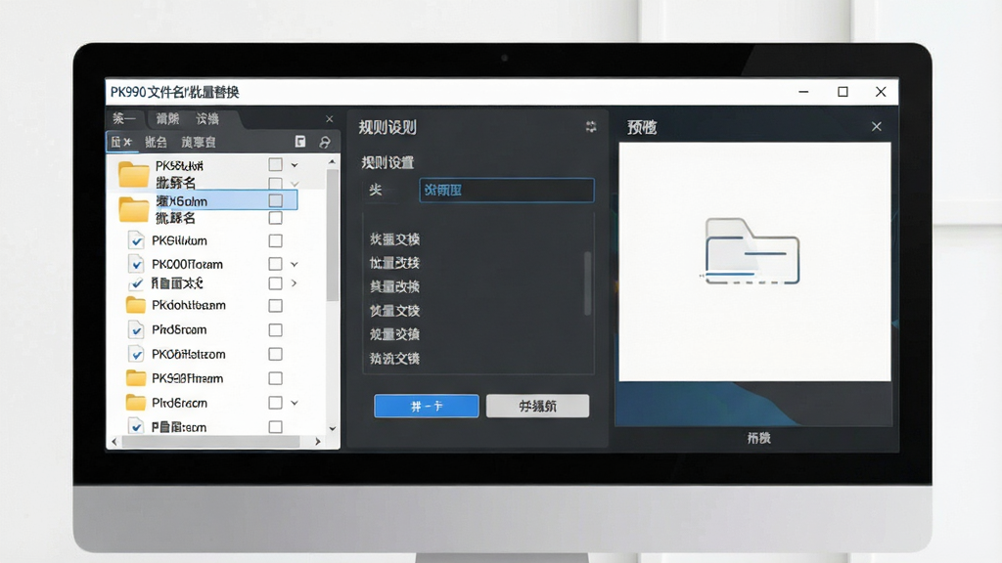The height and width of the screenshot is (563, 1002).
Task: Click the file icon beside PK00fToram
Action: tap(135, 264)
